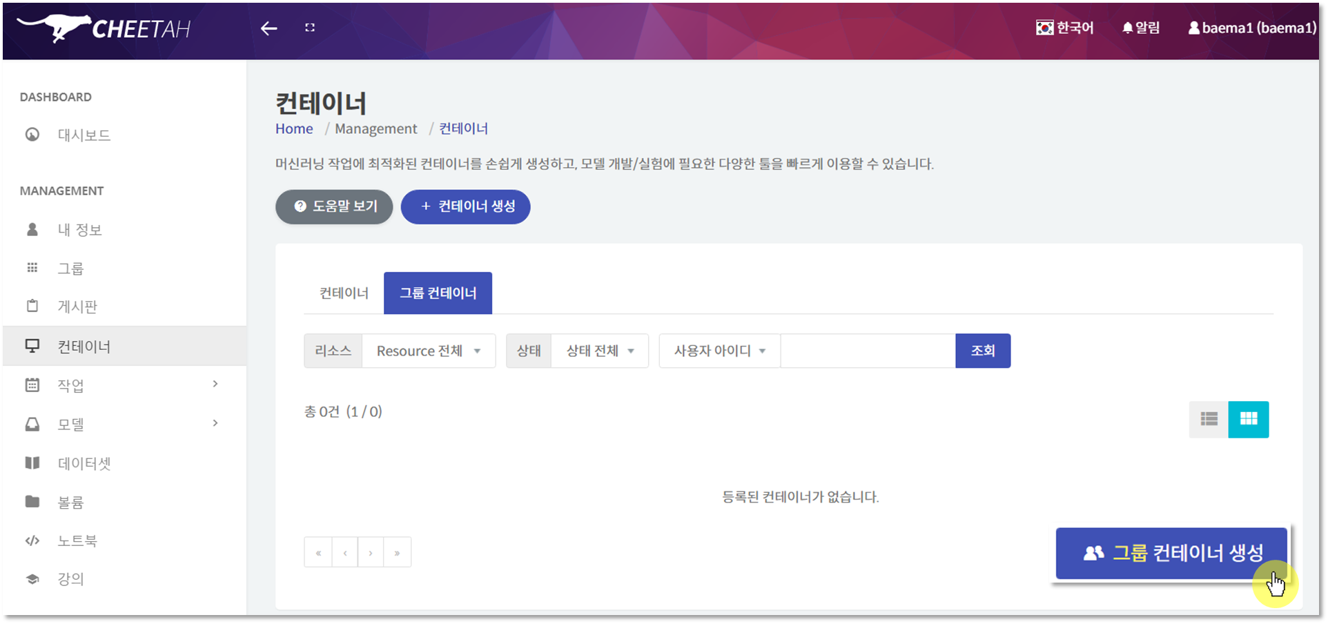Select the 컨테이너 tab

344,293
